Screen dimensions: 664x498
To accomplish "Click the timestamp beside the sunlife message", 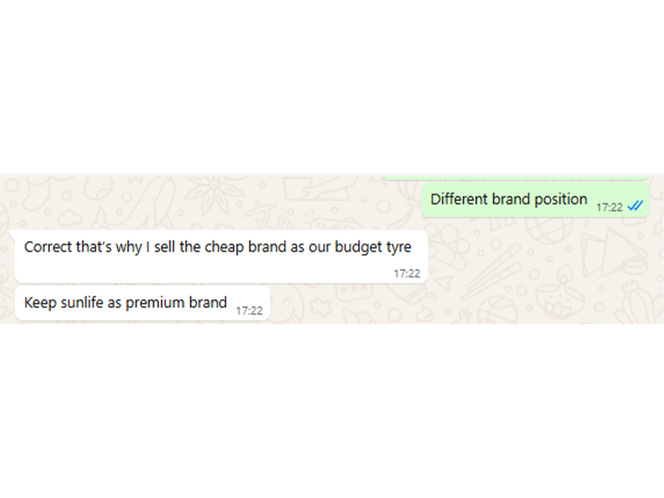I will pyautogui.click(x=249, y=311).
